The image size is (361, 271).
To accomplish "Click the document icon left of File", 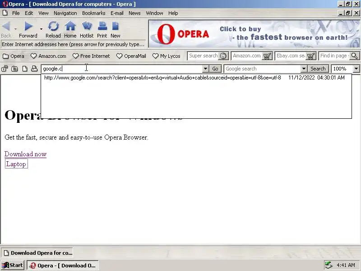I will pos(5,13).
